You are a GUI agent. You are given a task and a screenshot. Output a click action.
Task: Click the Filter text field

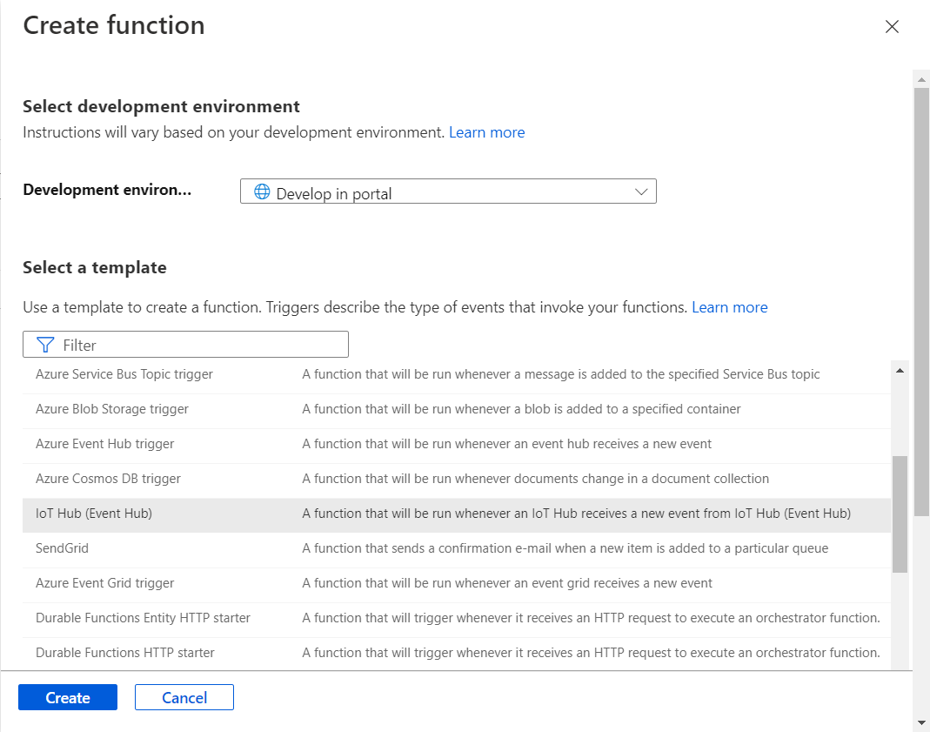click(x=185, y=345)
